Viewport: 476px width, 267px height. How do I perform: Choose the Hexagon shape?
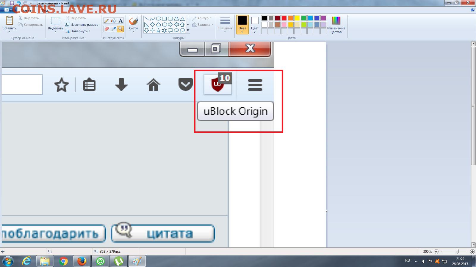click(x=164, y=25)
